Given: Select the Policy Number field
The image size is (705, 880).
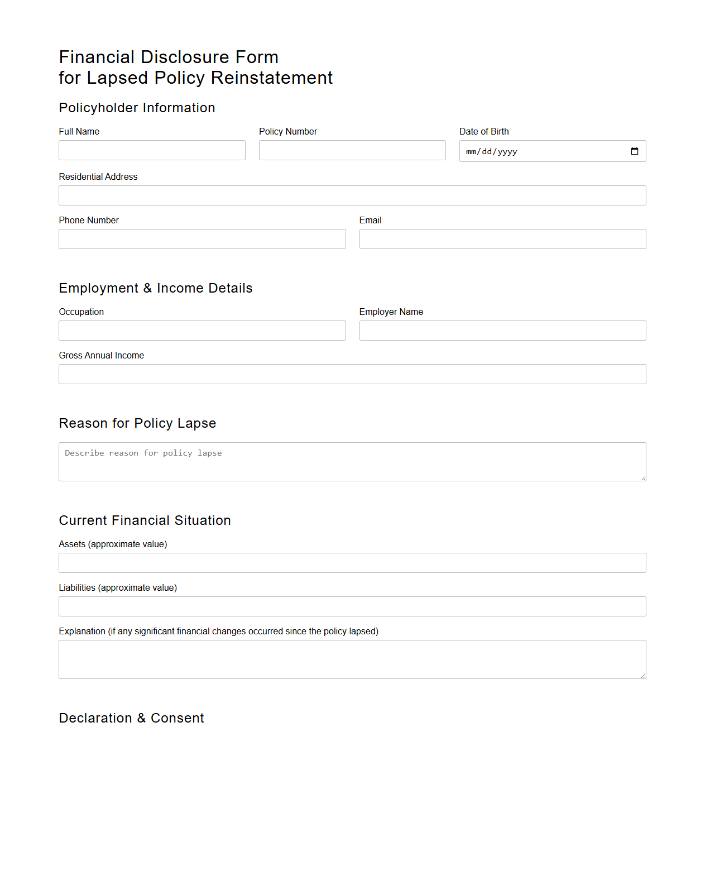Looking at the screenshot, I should pyautogui.click(x=352, y=150).
